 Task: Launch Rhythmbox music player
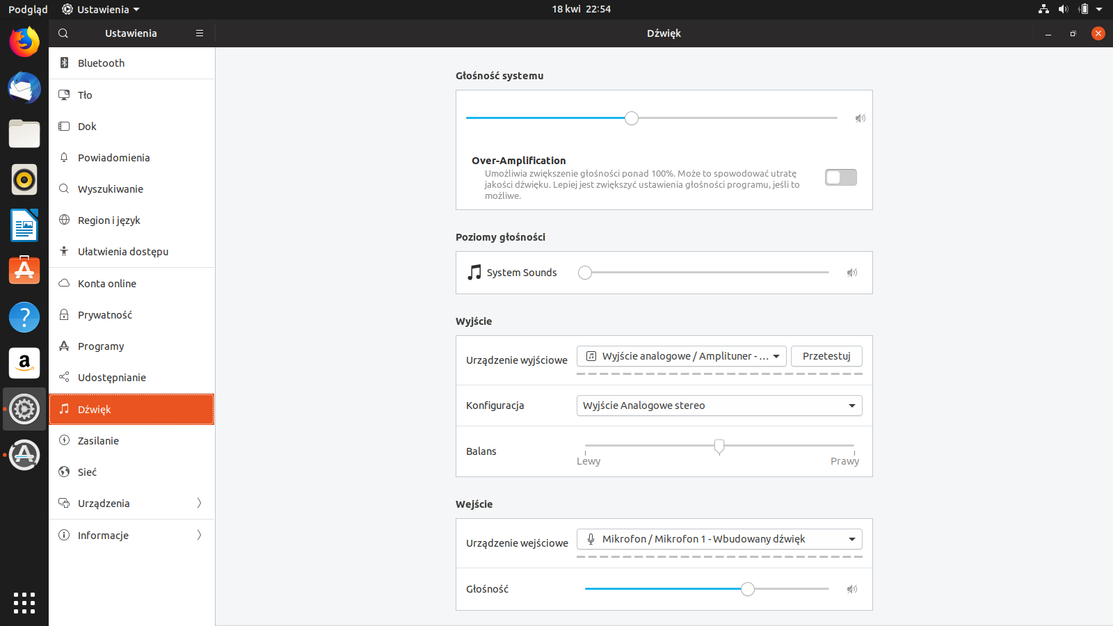[24, 179]
